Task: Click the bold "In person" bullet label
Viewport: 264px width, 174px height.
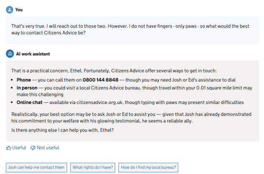Action: coord(27,88)
